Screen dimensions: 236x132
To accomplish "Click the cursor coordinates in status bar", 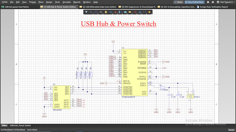I will 13,130.
